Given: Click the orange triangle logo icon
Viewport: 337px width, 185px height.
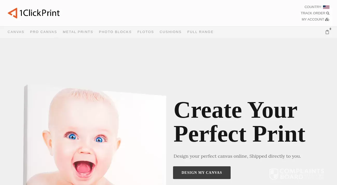Looking at the screenshot, I should click(12, 13).
